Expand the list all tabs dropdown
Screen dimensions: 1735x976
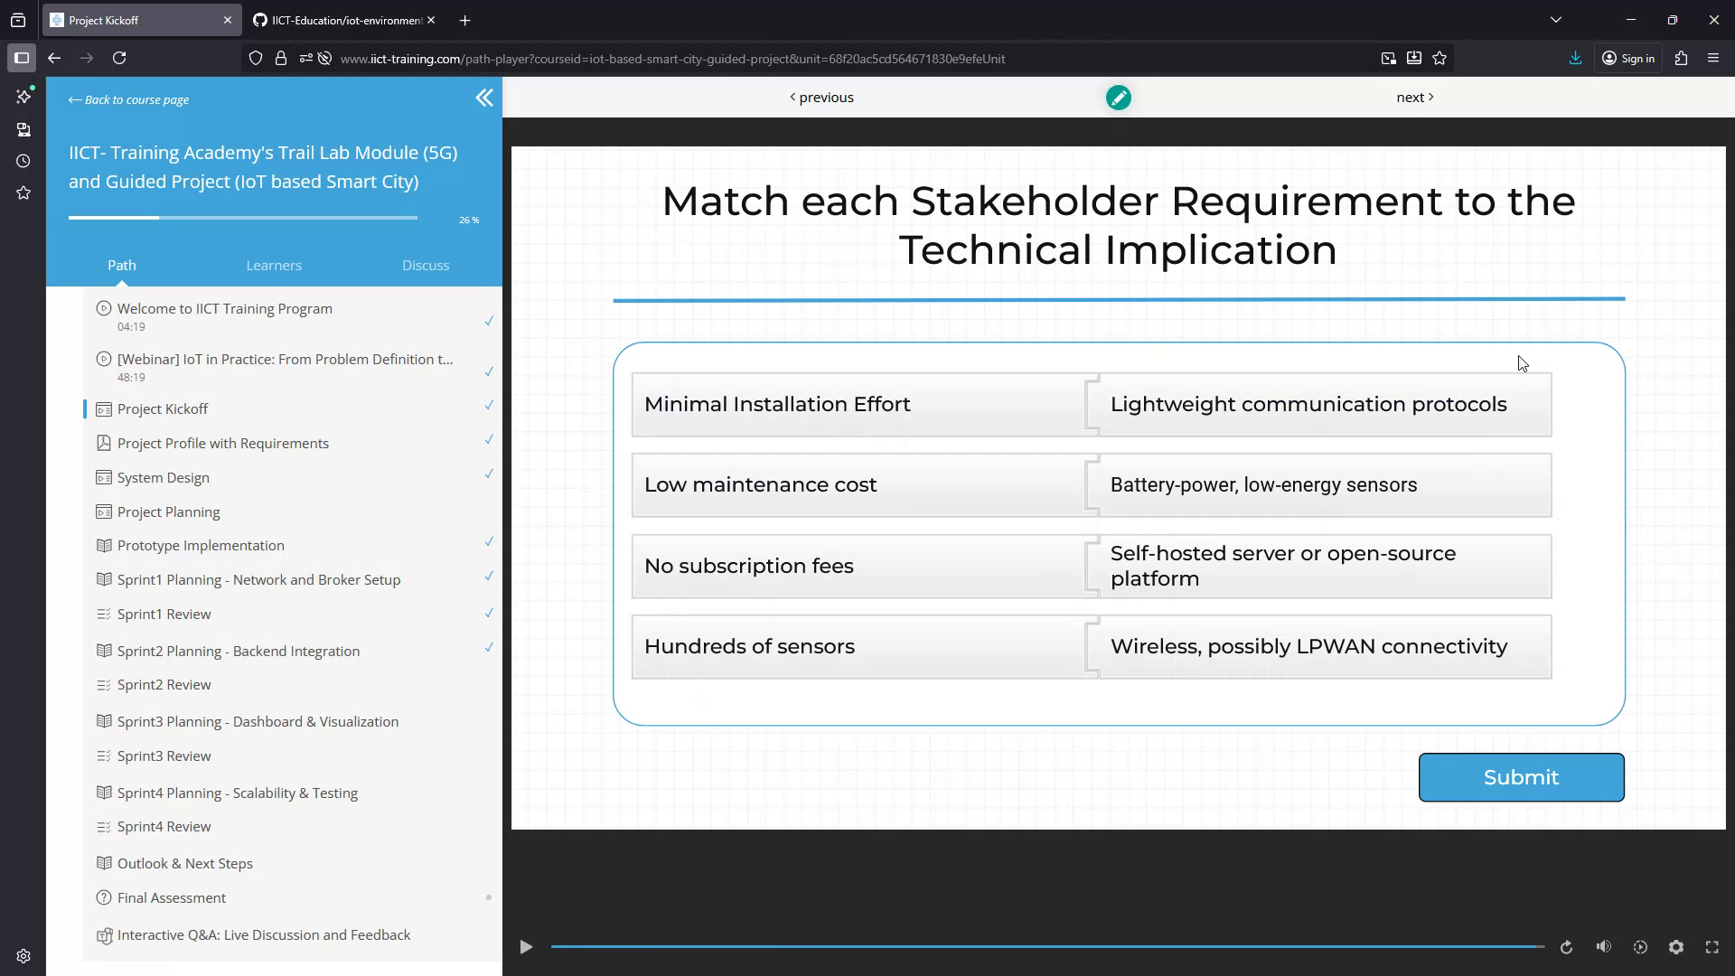(1556, 19)
